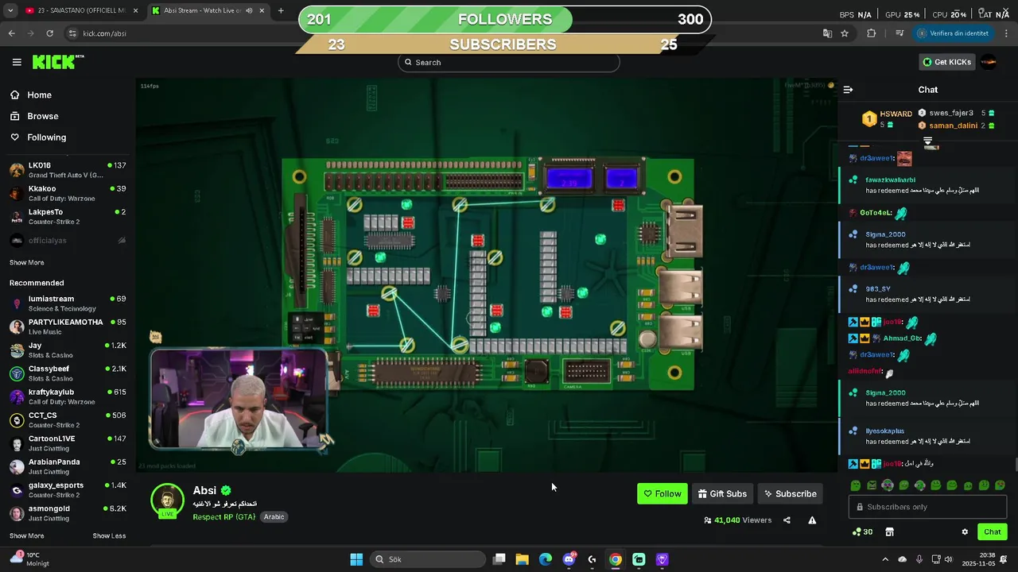Open lumiastream recommended channel
1018x572 pixels.
click(x=67, y=303)
